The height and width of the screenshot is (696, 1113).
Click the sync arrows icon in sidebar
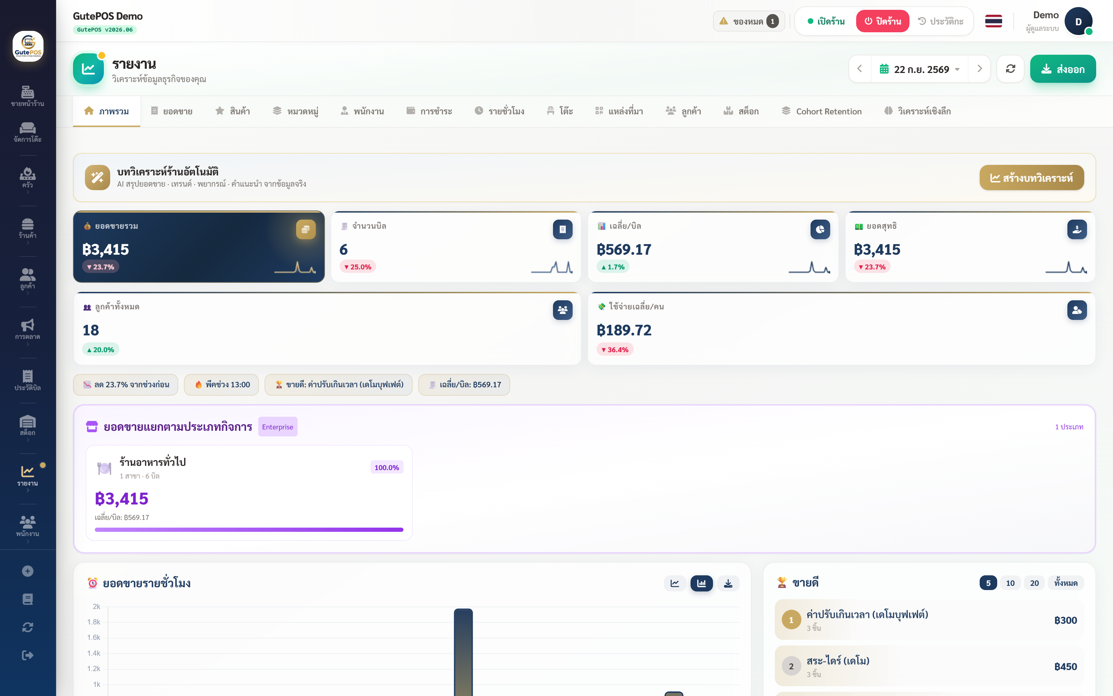28,627
